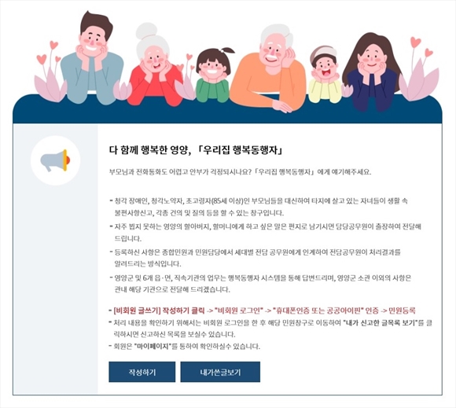
Task: Click the 청각 장애인 bullet paragraph
Action: pos(258,207)
